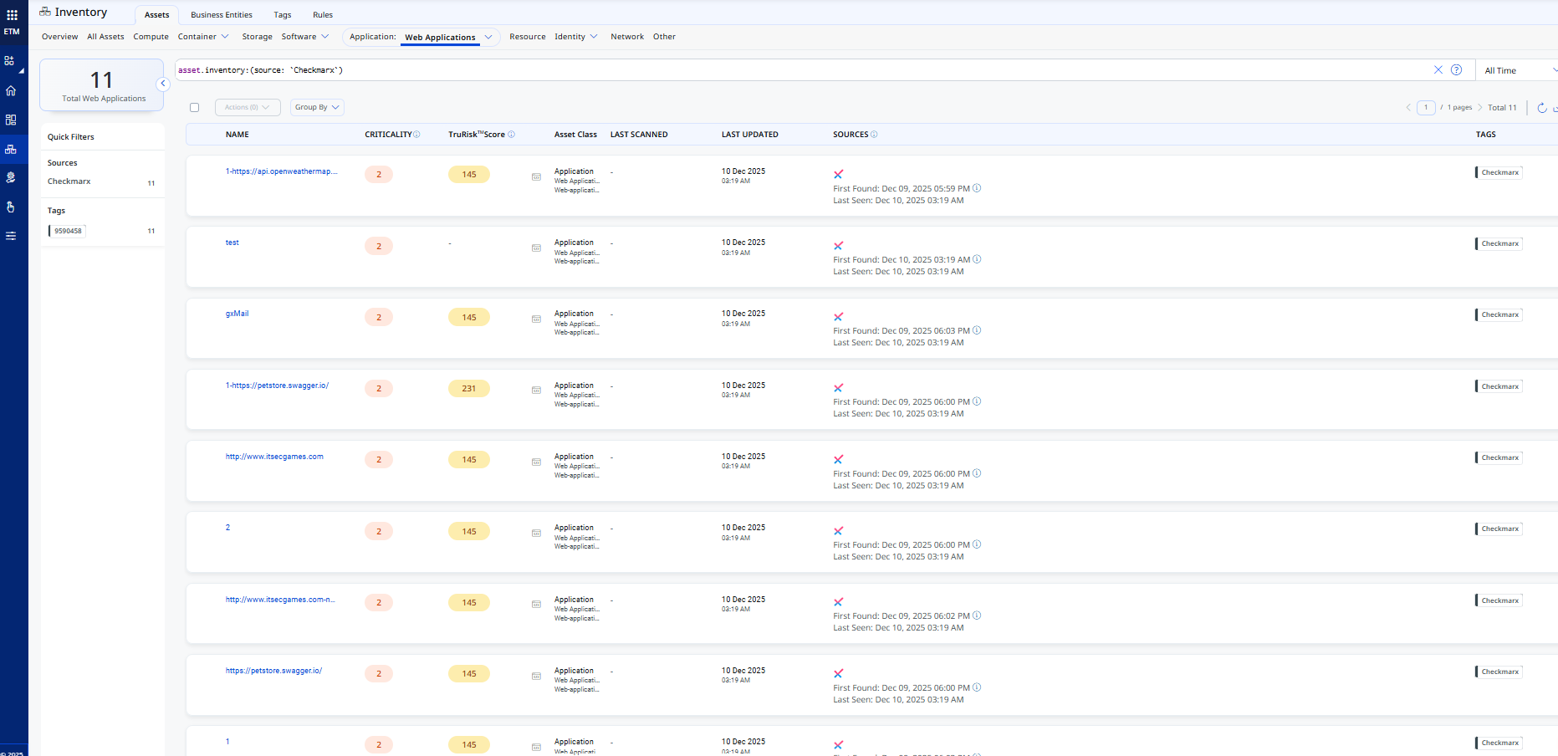
Task: Click the CRITICALITY column info icon
Action: tap(417, 135)
